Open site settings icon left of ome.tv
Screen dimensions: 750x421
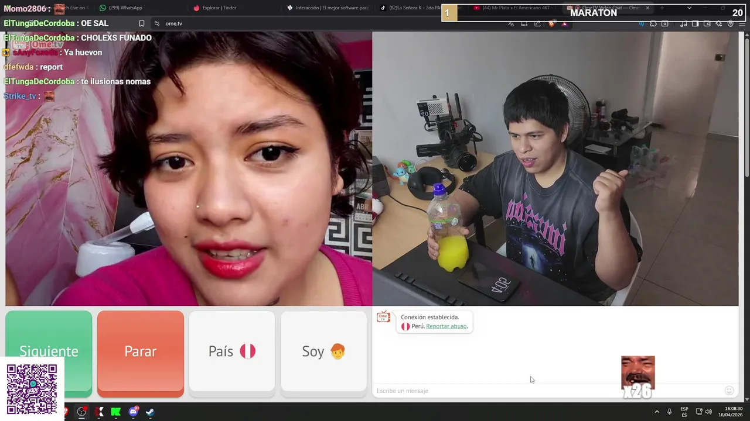(x=156, y=23)
